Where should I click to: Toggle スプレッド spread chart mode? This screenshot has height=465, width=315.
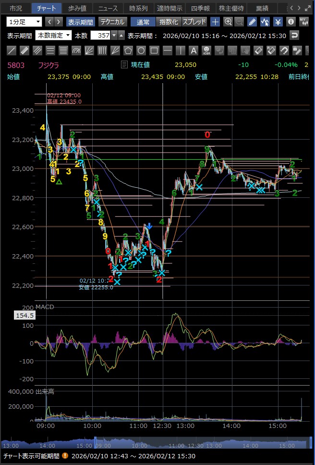click(194, 22)
